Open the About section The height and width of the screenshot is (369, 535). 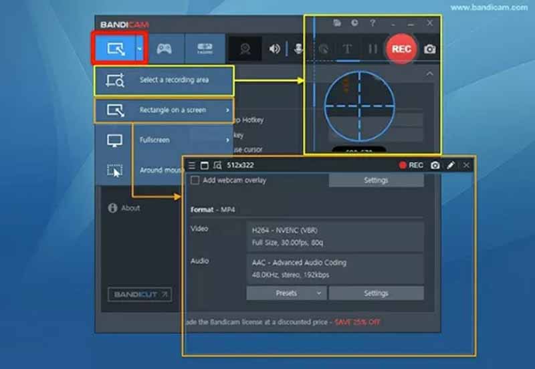(x=124, y=208)
